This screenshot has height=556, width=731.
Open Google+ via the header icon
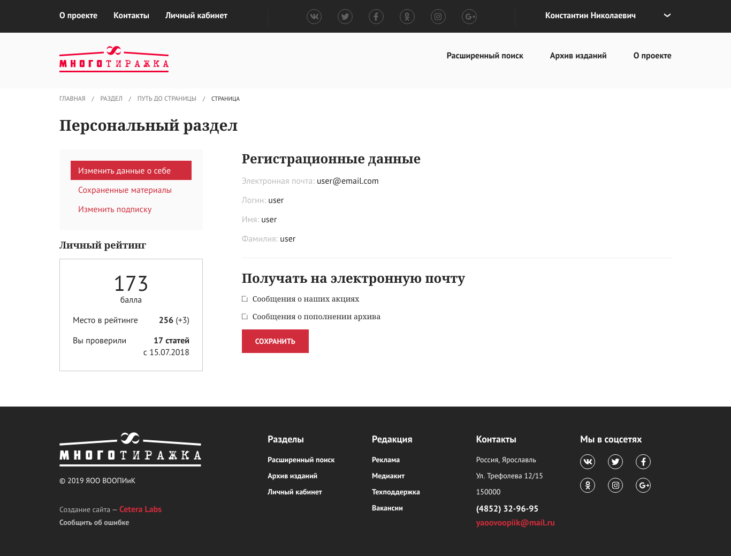point(469,16)
